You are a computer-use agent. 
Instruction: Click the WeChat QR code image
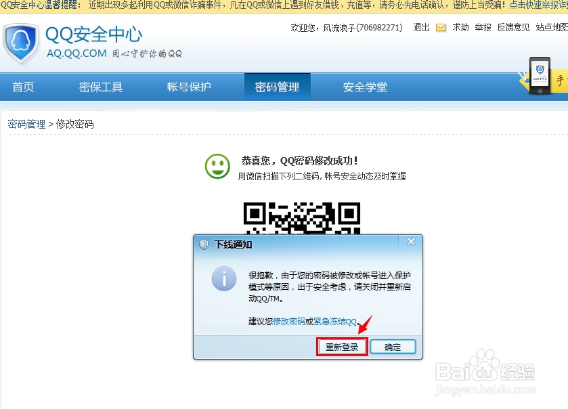(302, 218)
